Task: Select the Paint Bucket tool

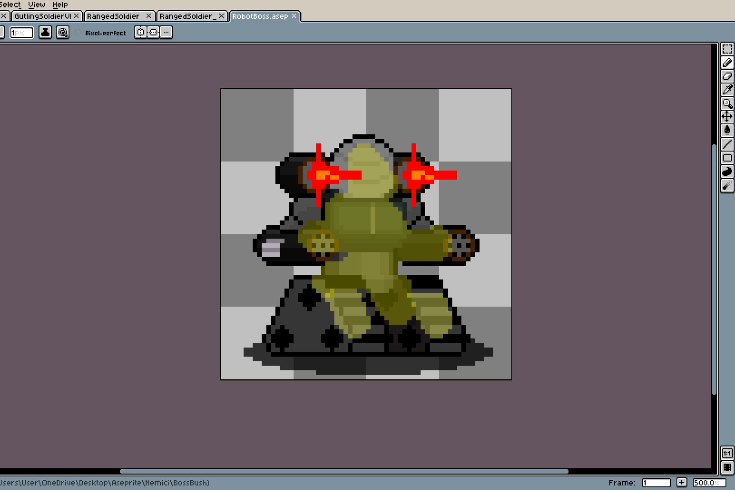Action: [x=727, y=130]
